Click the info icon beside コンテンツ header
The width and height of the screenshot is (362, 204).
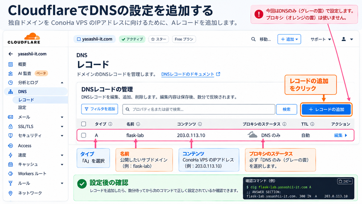click(200, 124)
